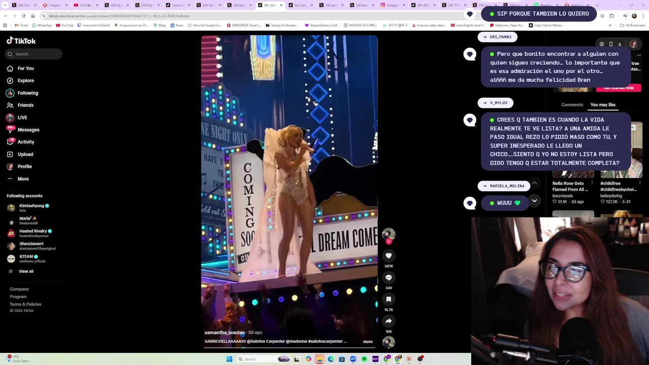Viewport: 649px width, 365px height.
Task: Reload the page with the refresh icon
Action: (24, 16)
